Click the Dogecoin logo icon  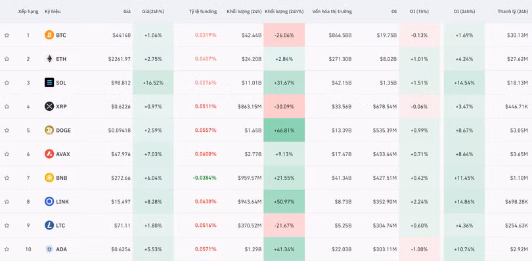click(x=49, y=130)
